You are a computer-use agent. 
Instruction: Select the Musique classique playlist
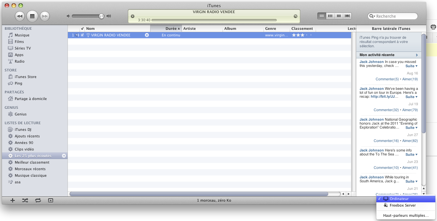(x=31, y=175)
